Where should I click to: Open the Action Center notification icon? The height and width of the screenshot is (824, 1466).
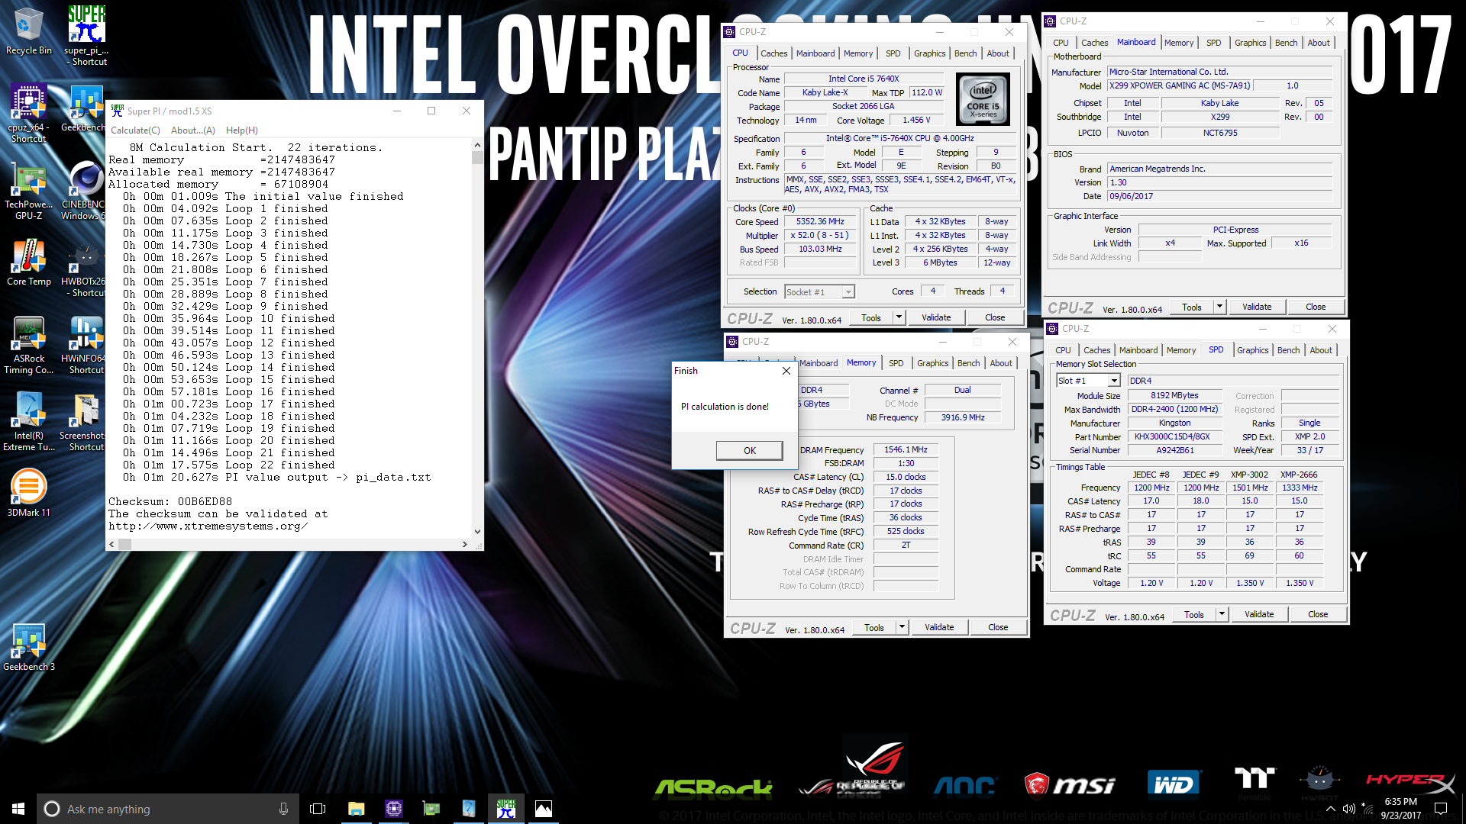point(1441,809)
